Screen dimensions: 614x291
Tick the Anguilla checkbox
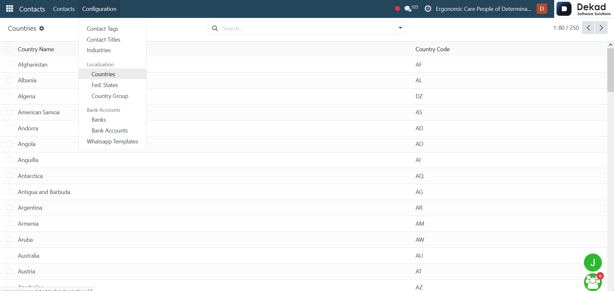tap(9, 160)
